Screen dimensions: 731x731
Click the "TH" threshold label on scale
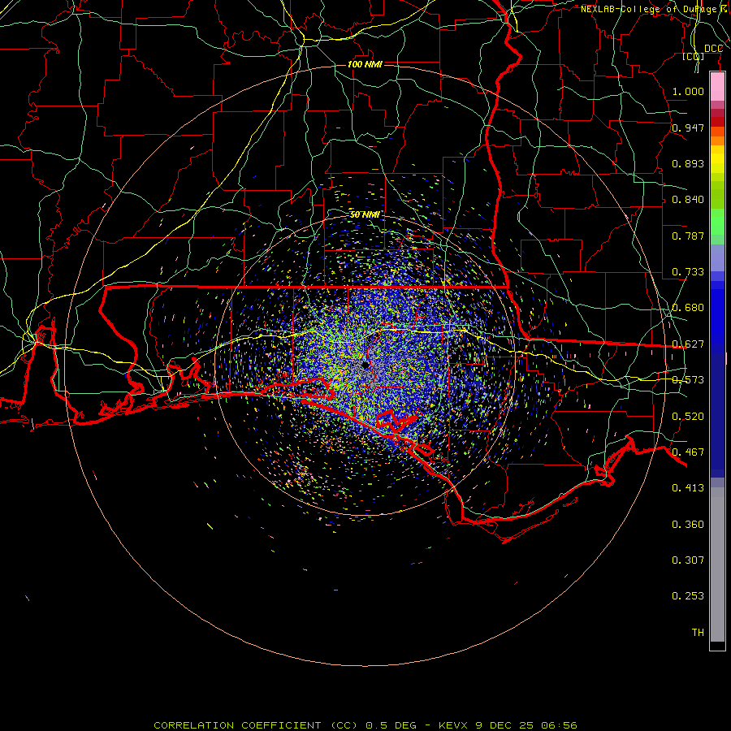pos(698,633)
